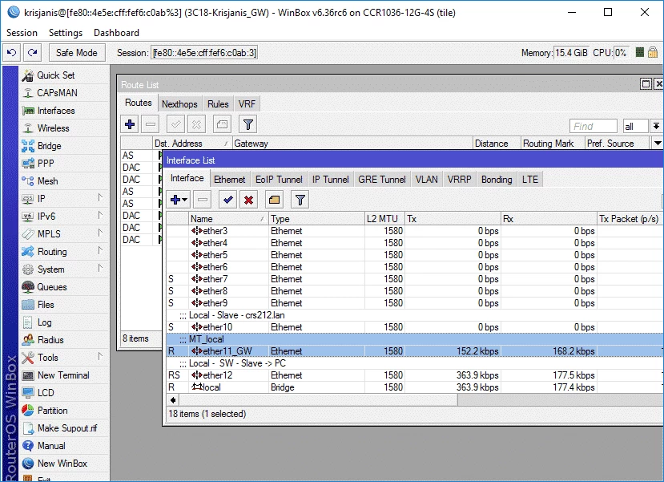The height and width of the screenshot is (482, 664).
Task: Open the Interfaces item in the sidebar
Action: [55, 111]
